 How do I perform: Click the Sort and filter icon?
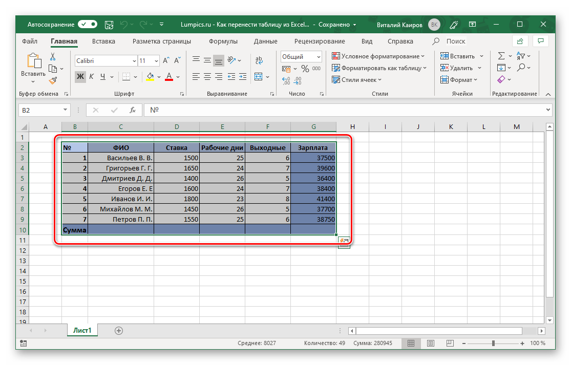coord(521,56)
